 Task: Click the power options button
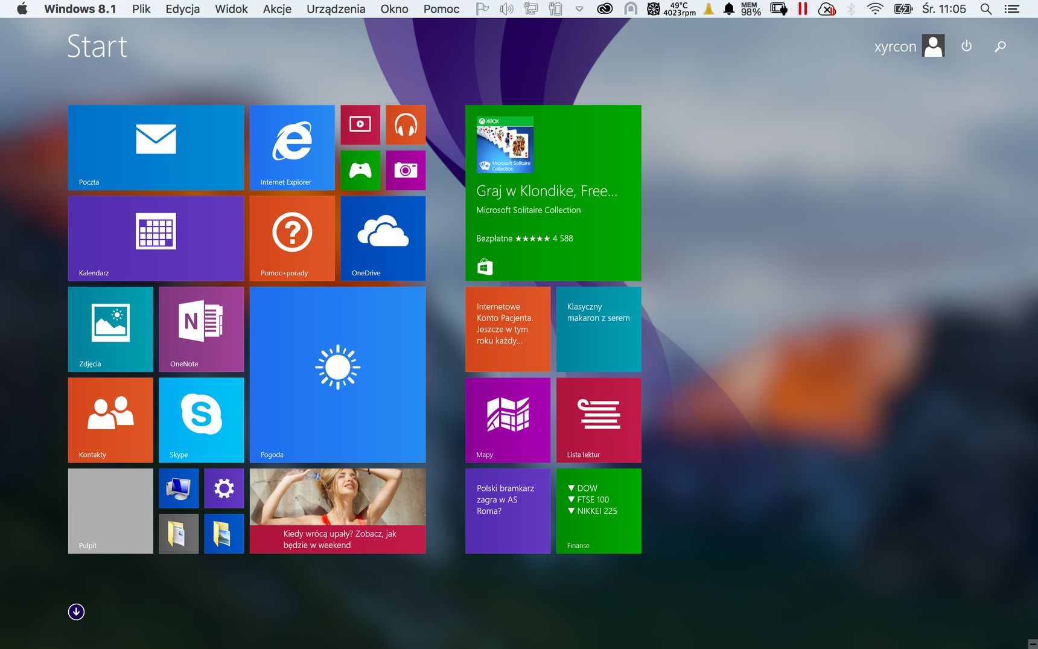(966, 46)
